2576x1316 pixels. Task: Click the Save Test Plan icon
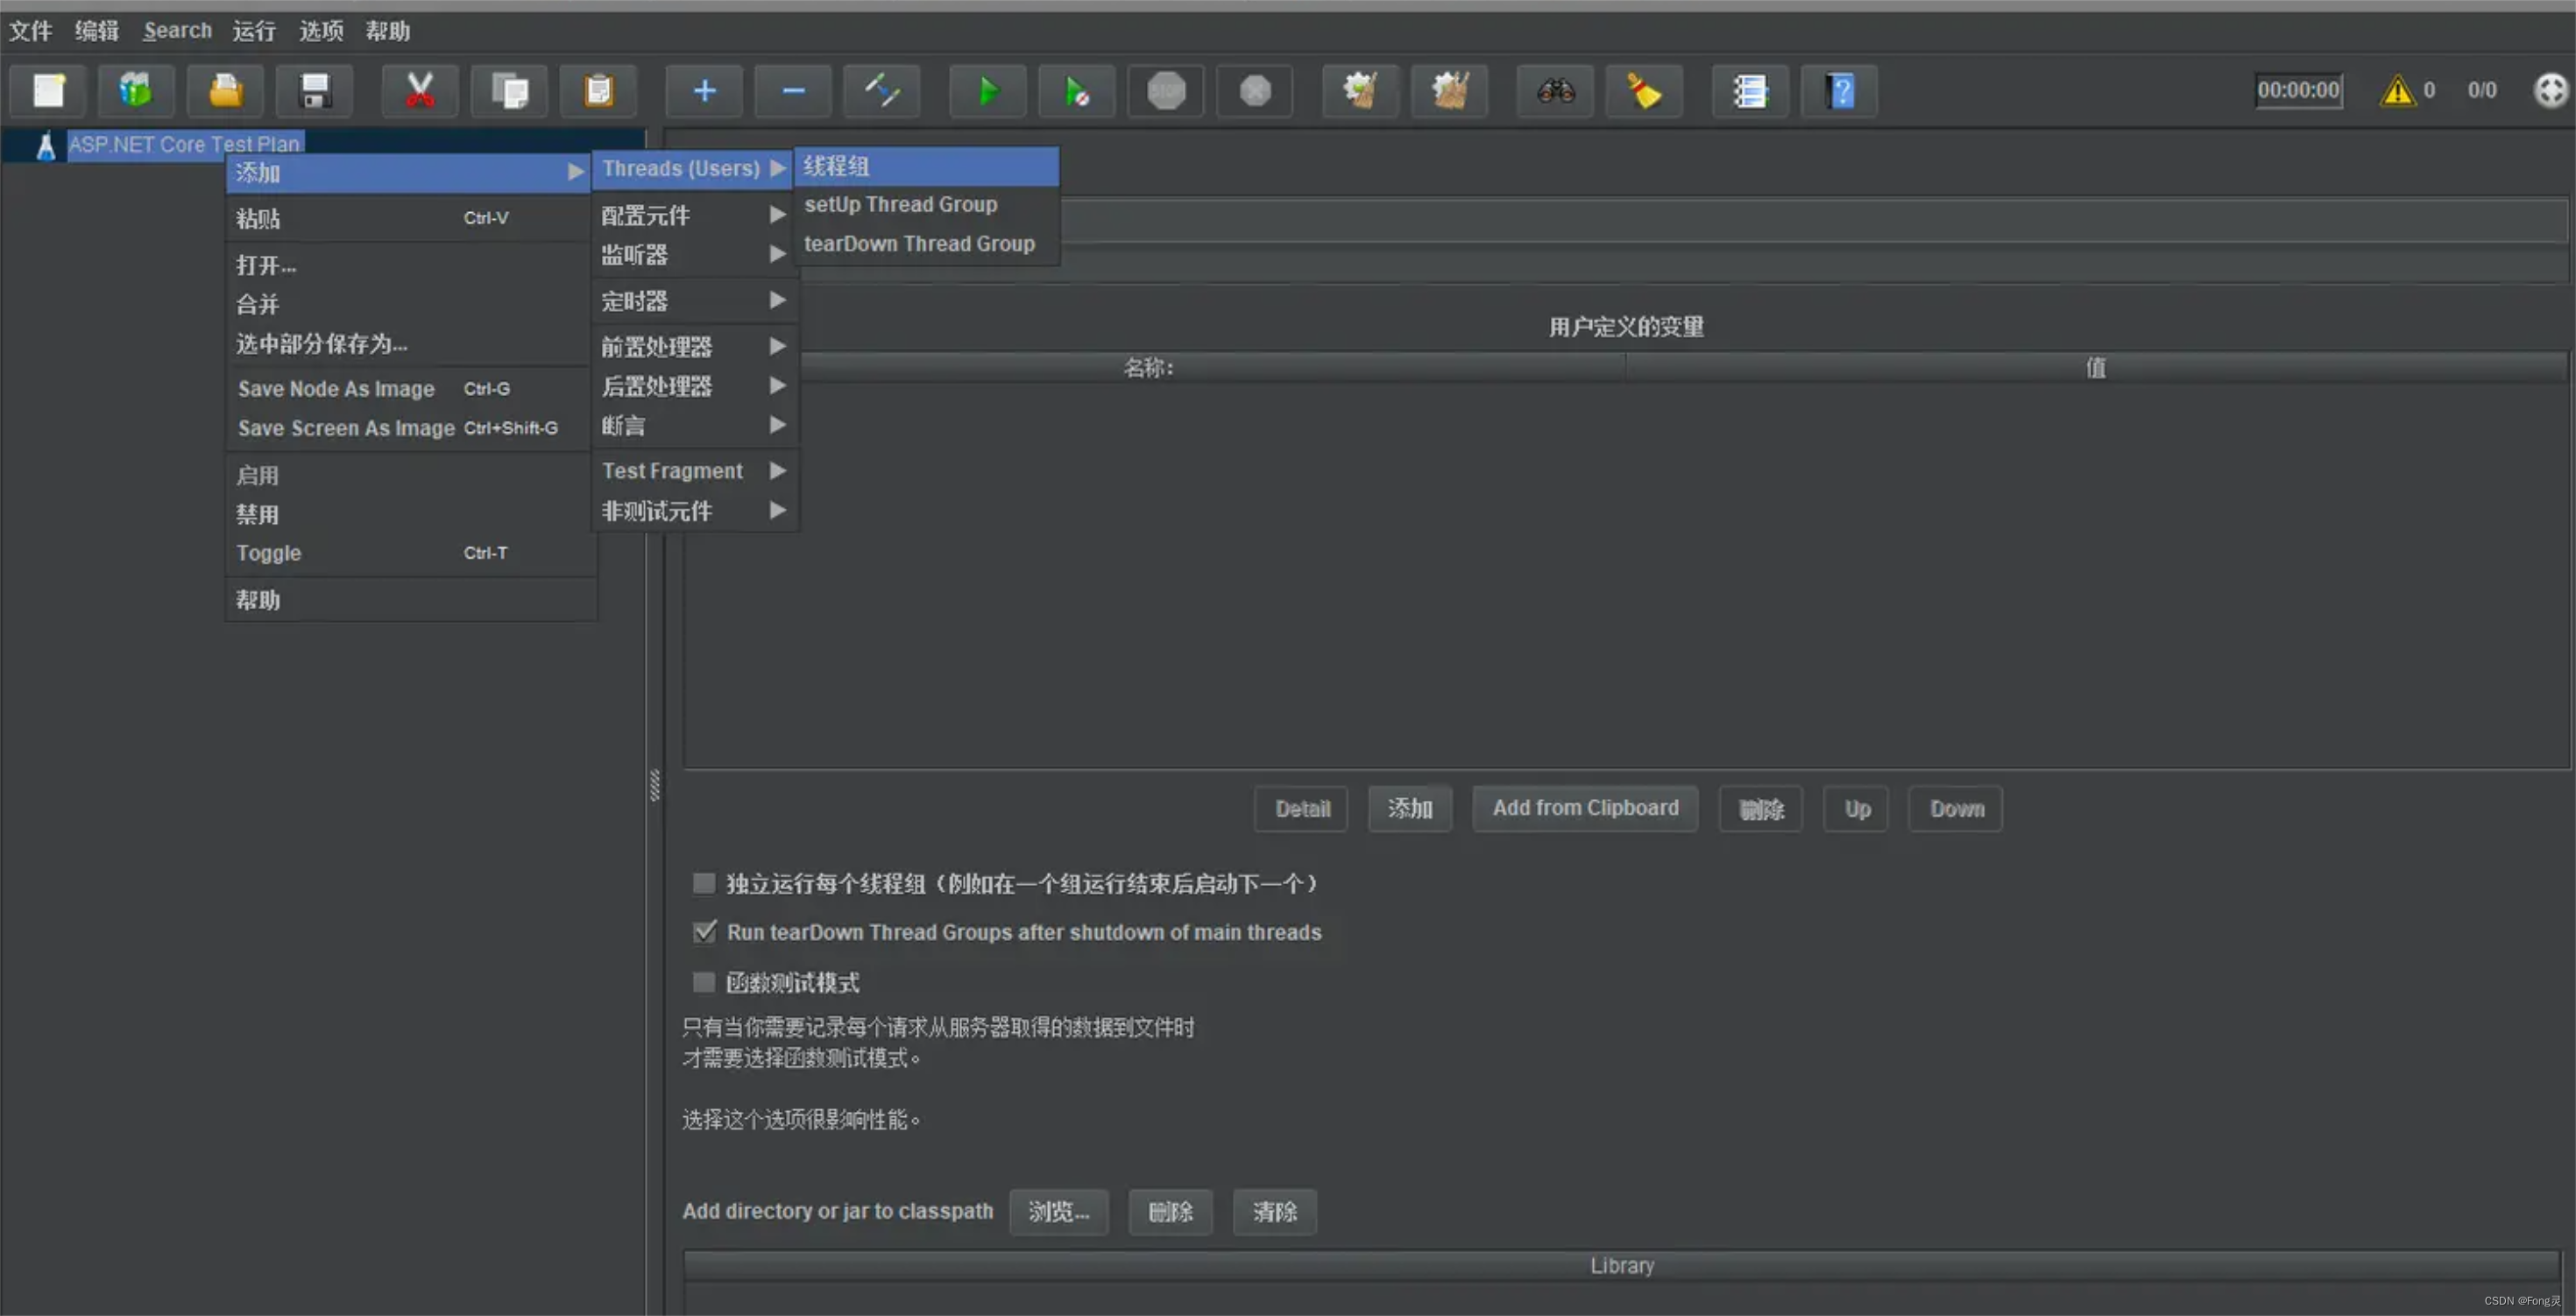coord(308,89)
